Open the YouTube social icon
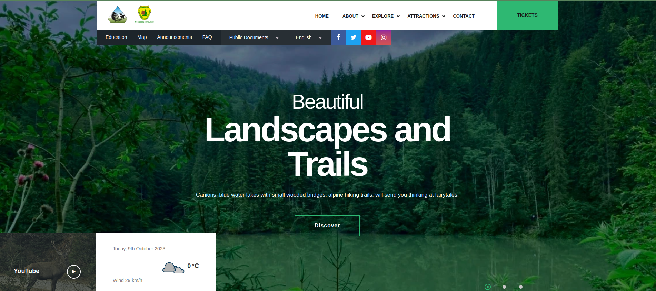This screenshot has width=656, height=291. 369,37
